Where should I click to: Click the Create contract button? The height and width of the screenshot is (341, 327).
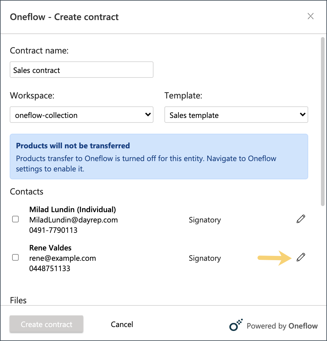(46, 324)
